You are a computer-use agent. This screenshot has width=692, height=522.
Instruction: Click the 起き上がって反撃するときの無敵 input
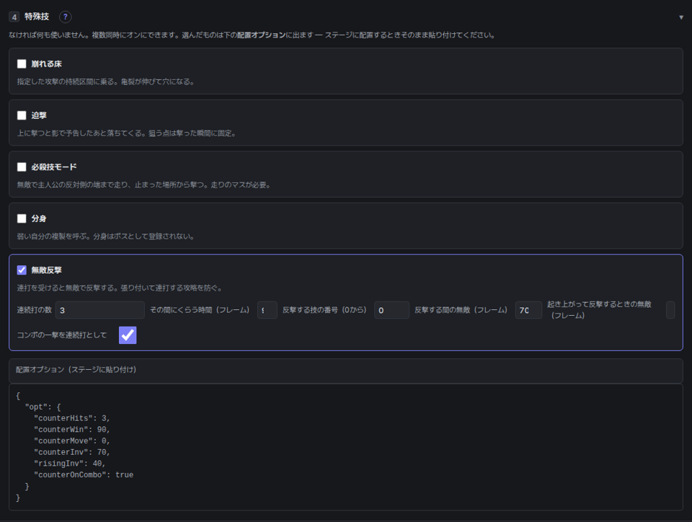pyautogui.click(x=670, y=310)
